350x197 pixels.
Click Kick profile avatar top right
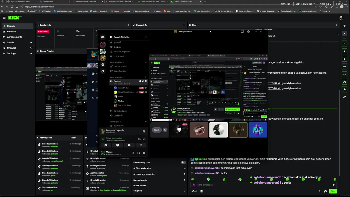pos(341,18)
